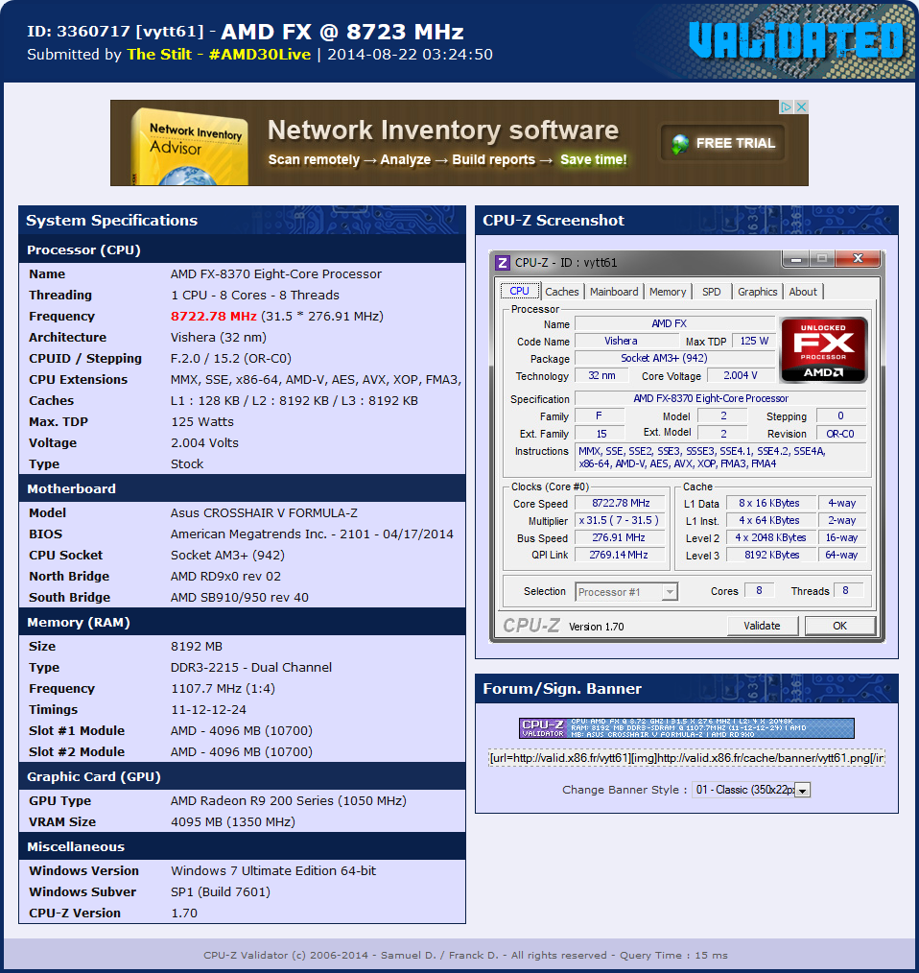This screenshot has width=919, height=973.
Task: Click the CPU-Z Version 1.70 label
Action: tap(597, 627)
